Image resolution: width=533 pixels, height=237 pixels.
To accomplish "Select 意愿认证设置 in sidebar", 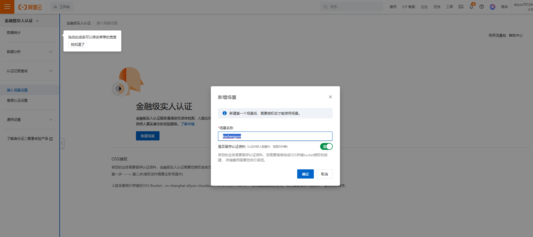I will pyautogui.click(x=17, y=101).
